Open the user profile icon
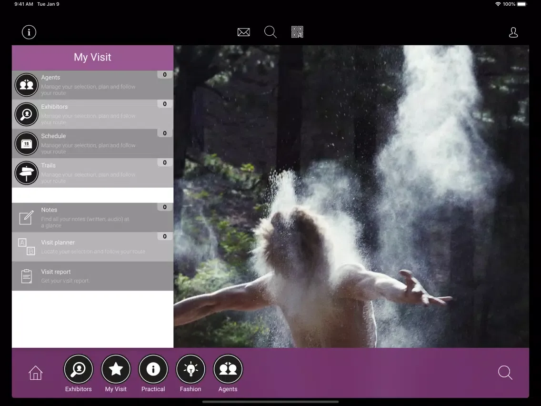Image resolution: width=541 pixels, height=406 pixels. click(513, 32)
